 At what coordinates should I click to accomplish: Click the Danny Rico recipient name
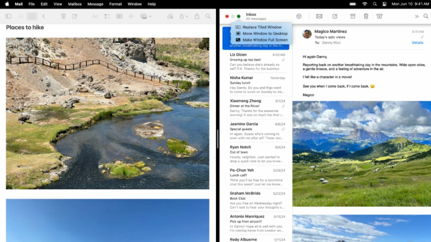pos(331,42)
